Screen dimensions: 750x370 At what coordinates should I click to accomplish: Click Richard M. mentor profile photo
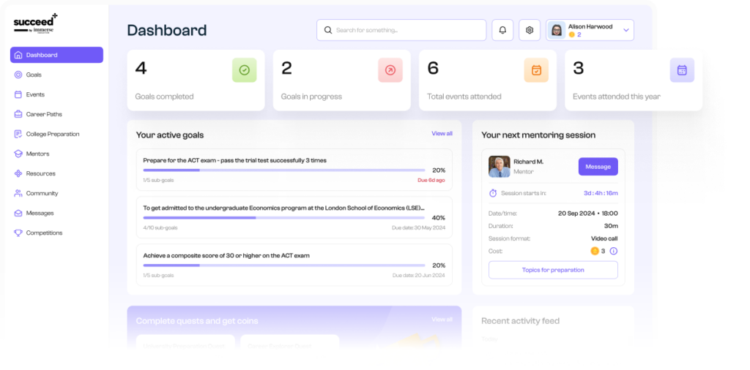coord(499,167)
